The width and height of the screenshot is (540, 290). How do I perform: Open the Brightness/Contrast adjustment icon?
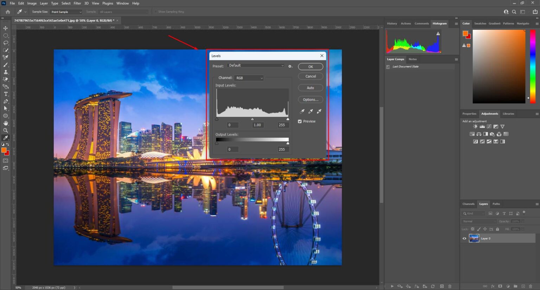475,126
